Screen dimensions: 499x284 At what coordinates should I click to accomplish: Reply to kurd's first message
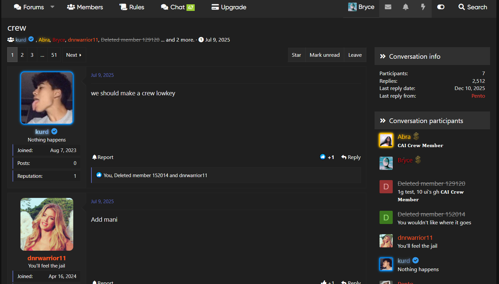coord(351,157)
